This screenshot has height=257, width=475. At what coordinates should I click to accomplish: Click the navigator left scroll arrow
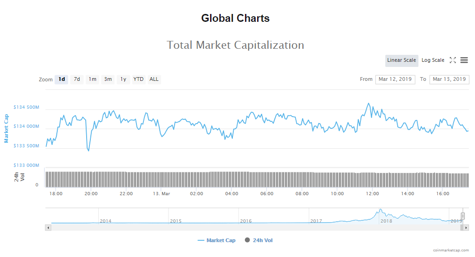(48, 227)
